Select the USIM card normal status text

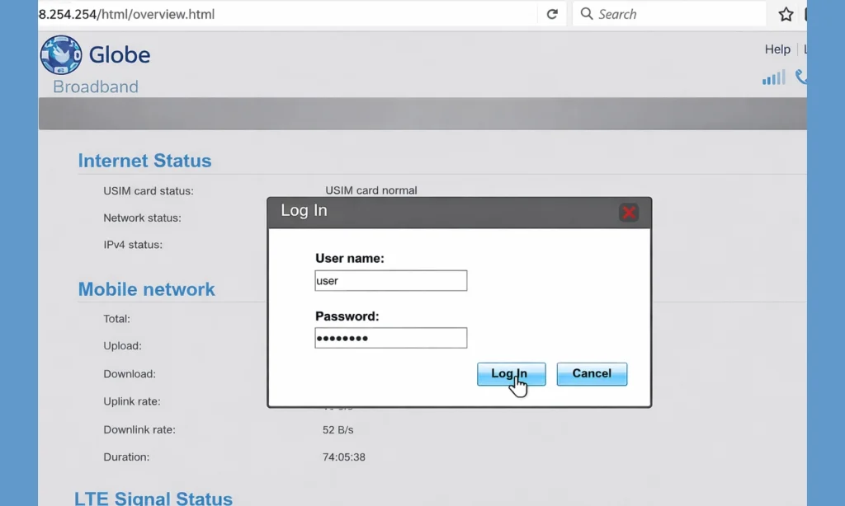[x=373, y=190]
